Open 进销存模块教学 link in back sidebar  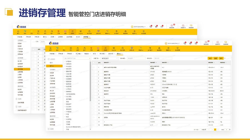coord(22,110)
